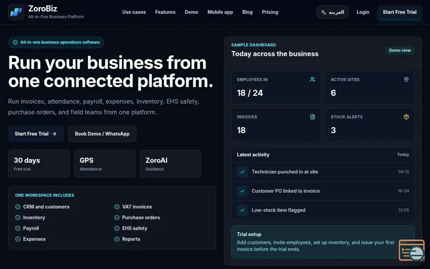Click Today across the business title
The height and width of the screenshot is (269, 430).
275,54
